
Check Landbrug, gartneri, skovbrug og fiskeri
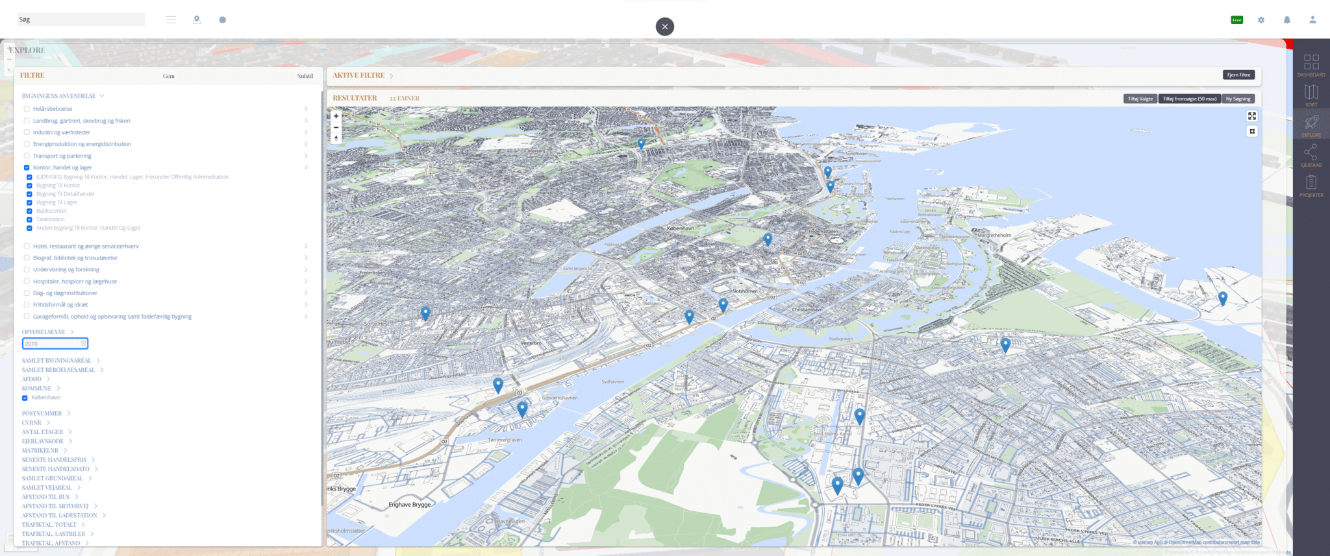27,121
